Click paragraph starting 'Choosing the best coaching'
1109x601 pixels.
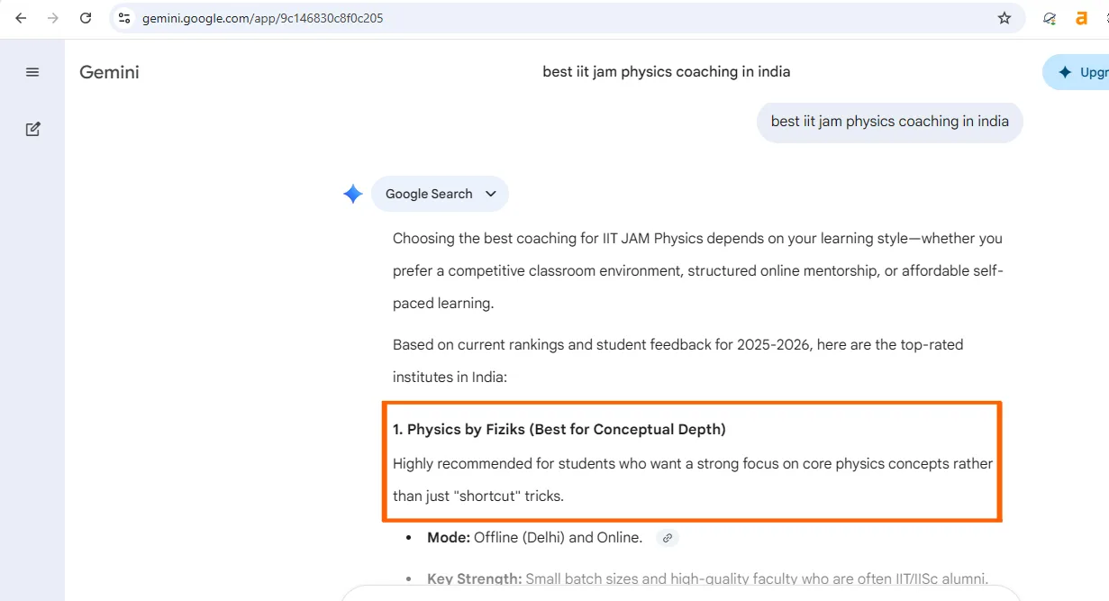point(698,270)
